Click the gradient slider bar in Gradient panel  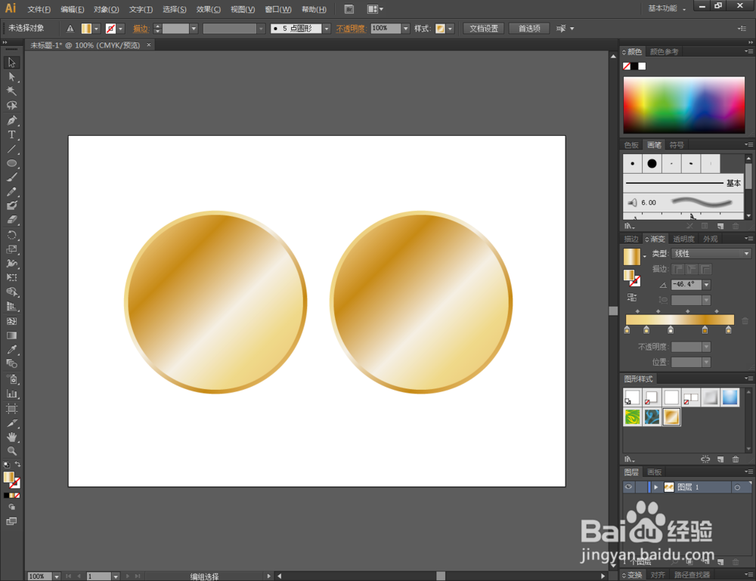(680, 320)
